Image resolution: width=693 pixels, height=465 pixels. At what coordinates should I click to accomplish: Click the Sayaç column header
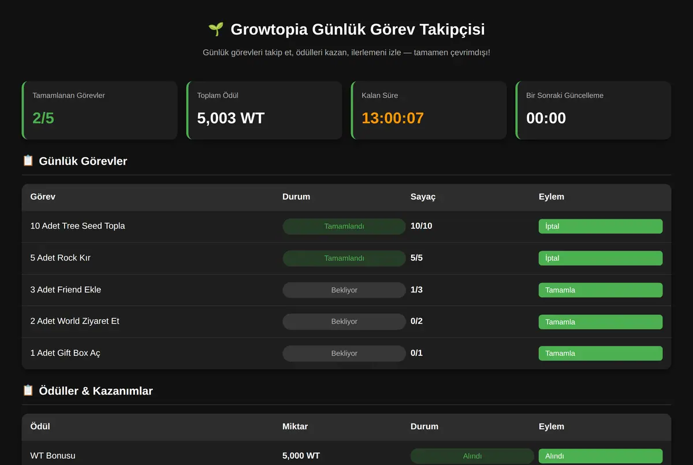[x=423, y=197]
